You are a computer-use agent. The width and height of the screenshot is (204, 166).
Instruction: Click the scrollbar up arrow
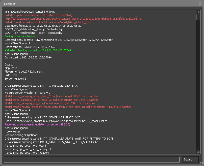[198, 12]
